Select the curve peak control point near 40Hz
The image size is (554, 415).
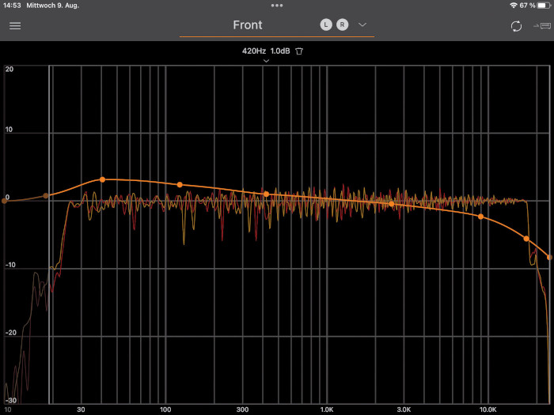pyautogui.click(x=102, y=179)
